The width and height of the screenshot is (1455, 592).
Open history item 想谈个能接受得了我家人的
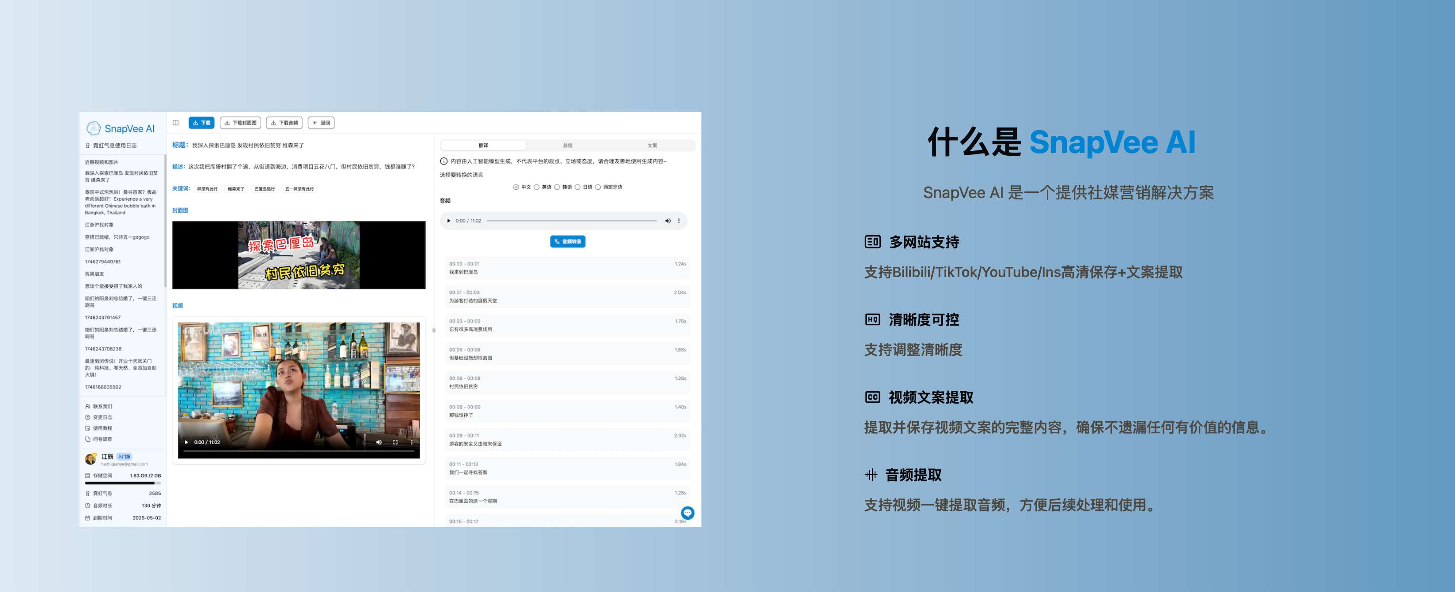114,286
